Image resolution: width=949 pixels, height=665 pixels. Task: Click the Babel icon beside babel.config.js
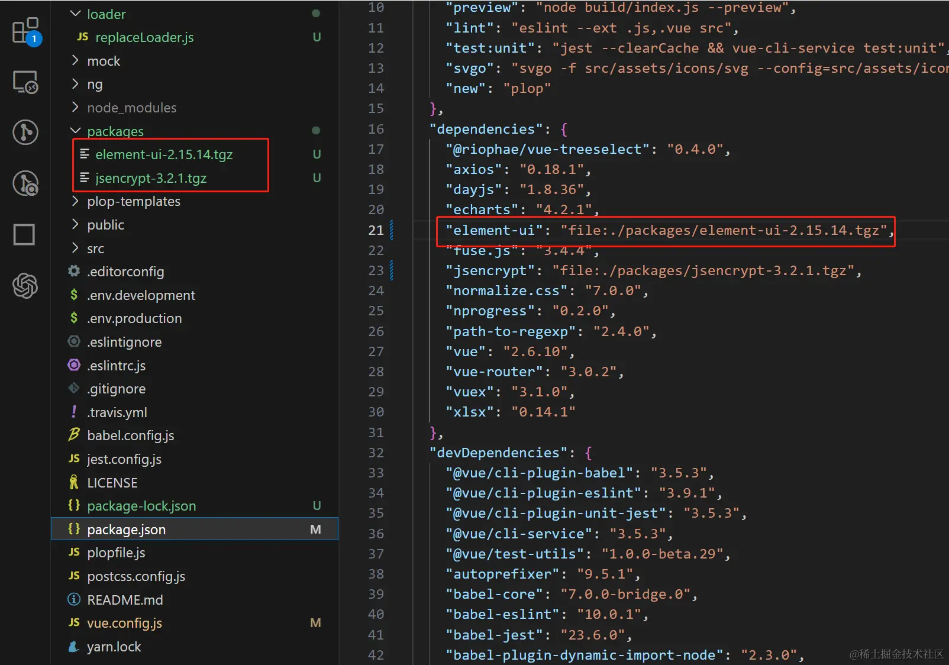click(x=74, y=435)
